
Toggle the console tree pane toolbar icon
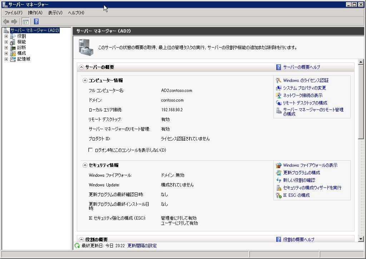25,22
